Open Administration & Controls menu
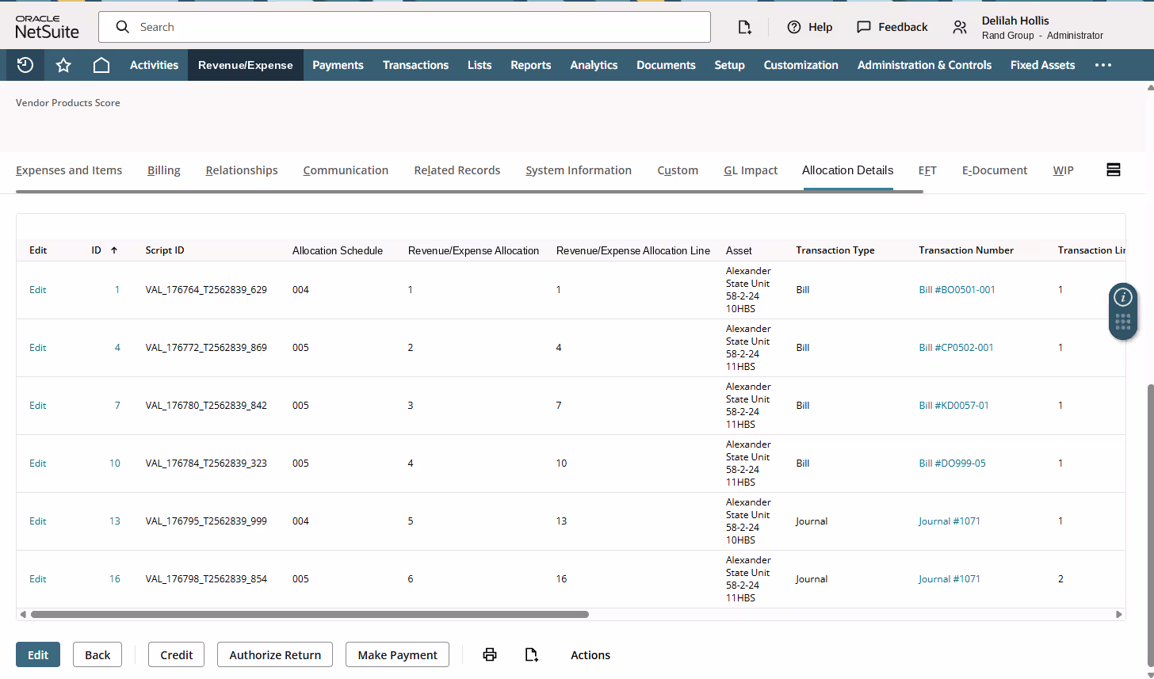Screen dimensions: 1154x679 [924, 65]
